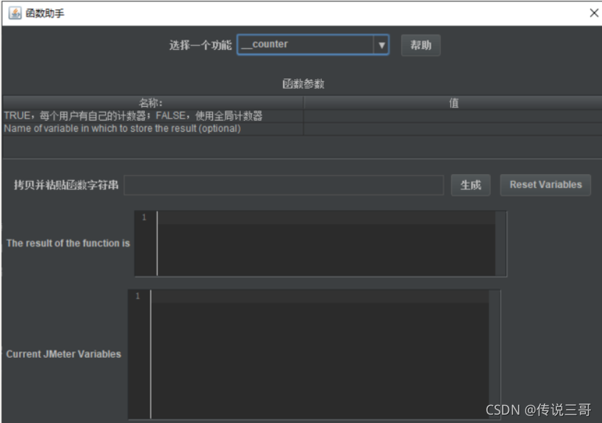The height and width of the screenshot is (423, 602).
Task: Click the label The result of the function is
Action: pyautogui.click(x=67, y=243)
